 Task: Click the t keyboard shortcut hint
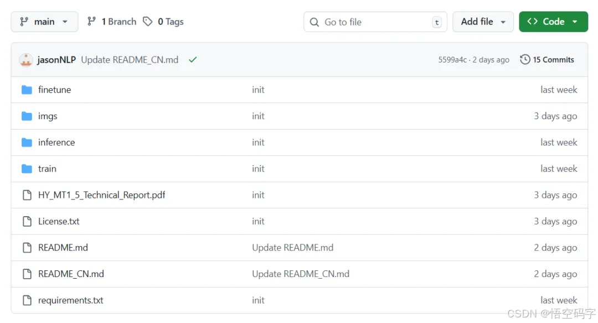pyautogui.click(x=437, y=22)
